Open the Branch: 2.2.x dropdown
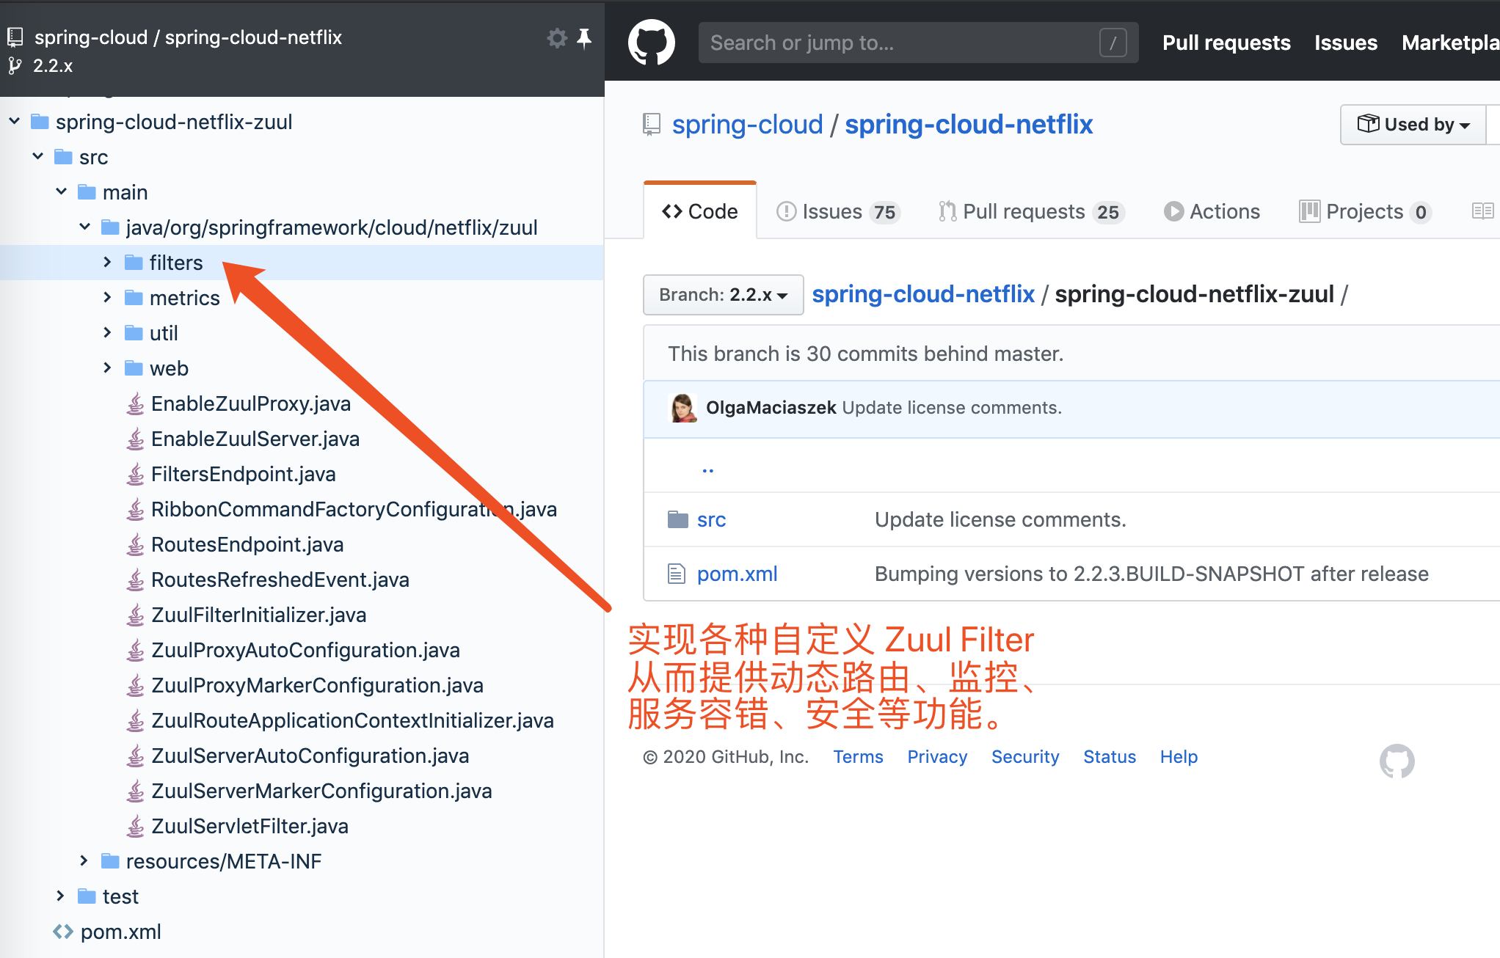This screenshot has height=958, width=1500. (723, 295)
